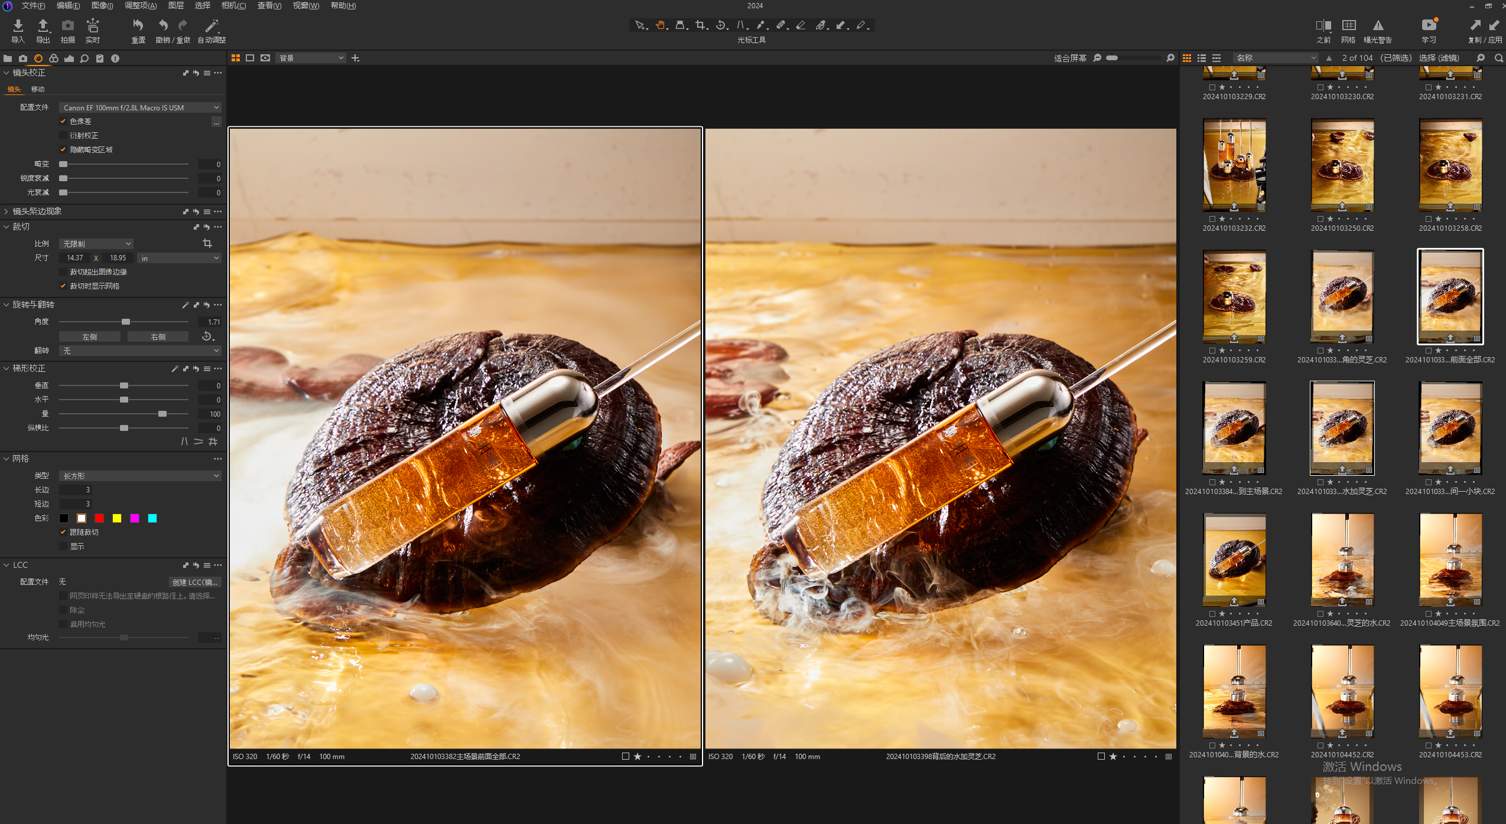1506x824 pixels.
Task: Open the 背景 layer dropdown
Action: coord(311,58)
